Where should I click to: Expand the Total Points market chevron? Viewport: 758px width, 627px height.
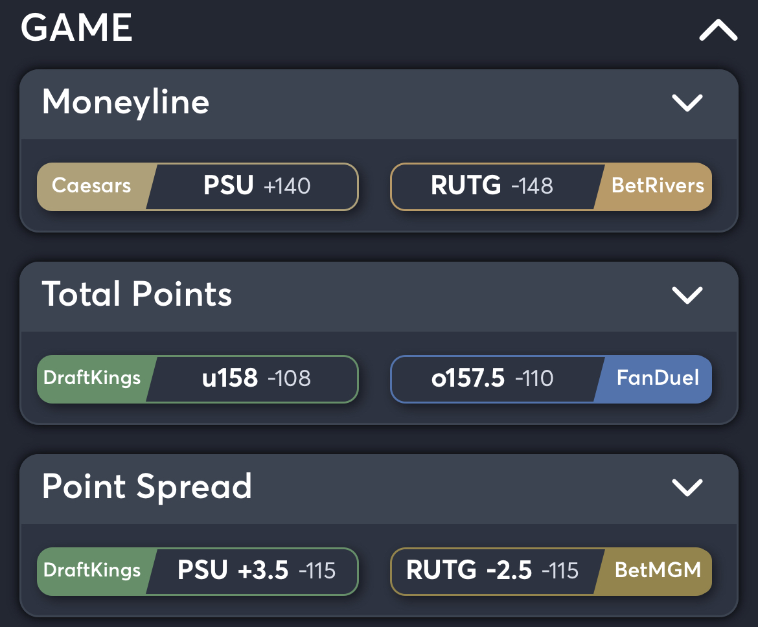[x=689, y=295]
